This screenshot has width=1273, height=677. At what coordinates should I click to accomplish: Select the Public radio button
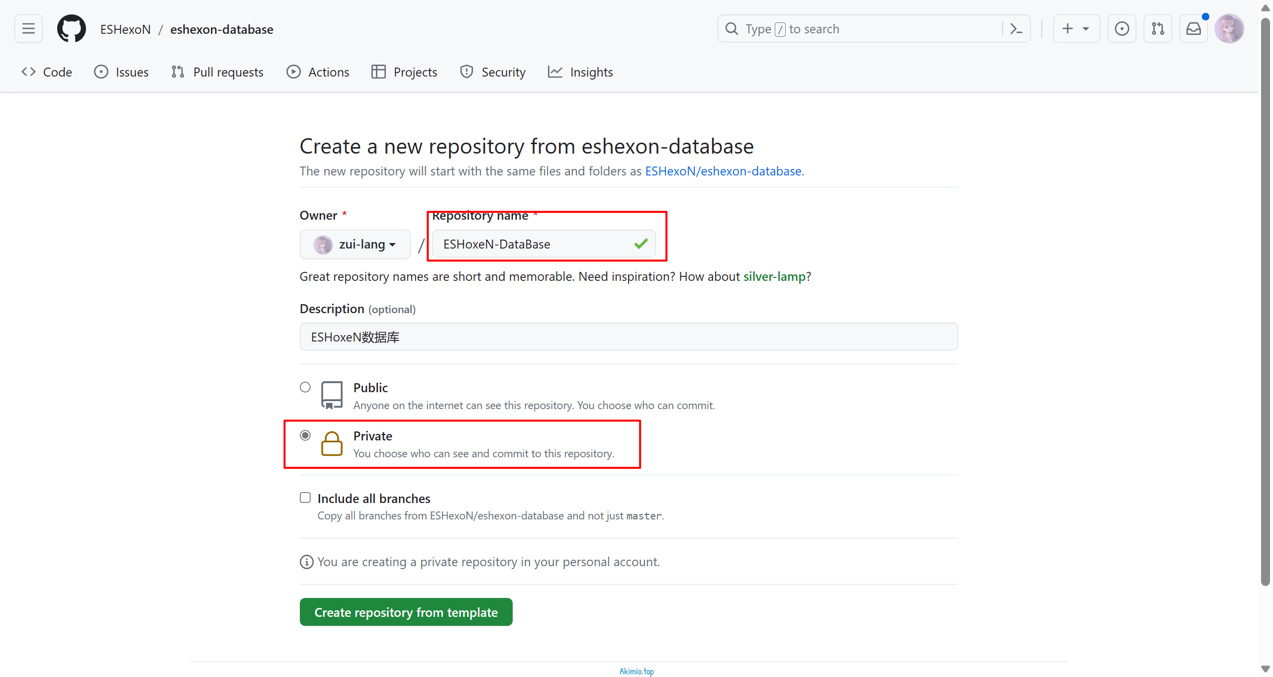[x=305, y=387]
